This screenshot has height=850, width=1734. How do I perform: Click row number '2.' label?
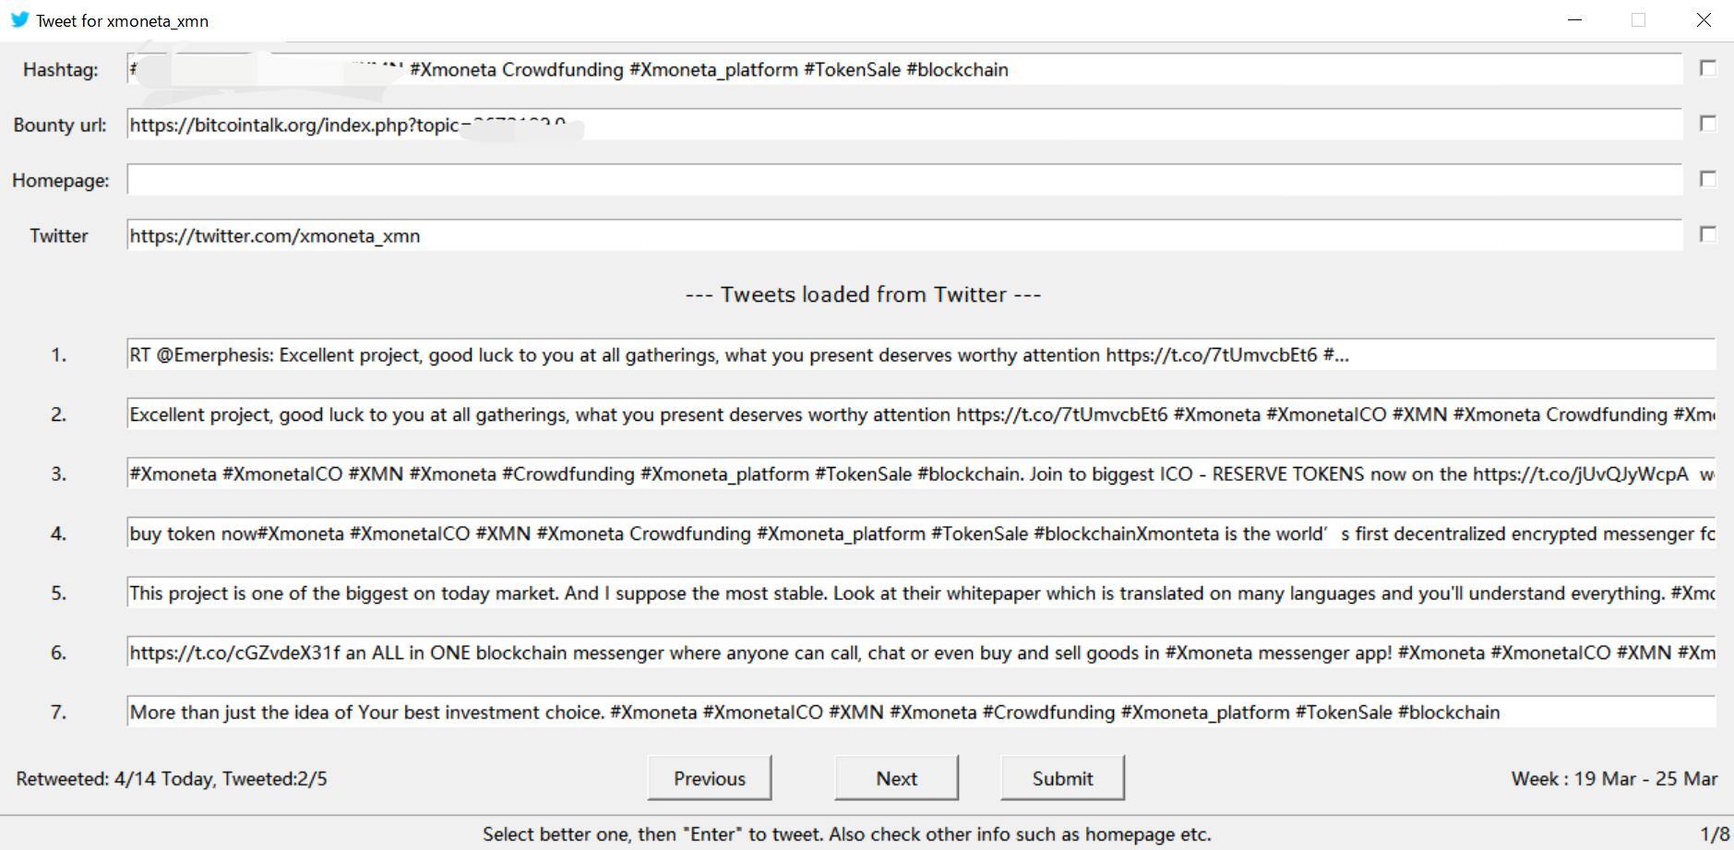tap(58, 414)
